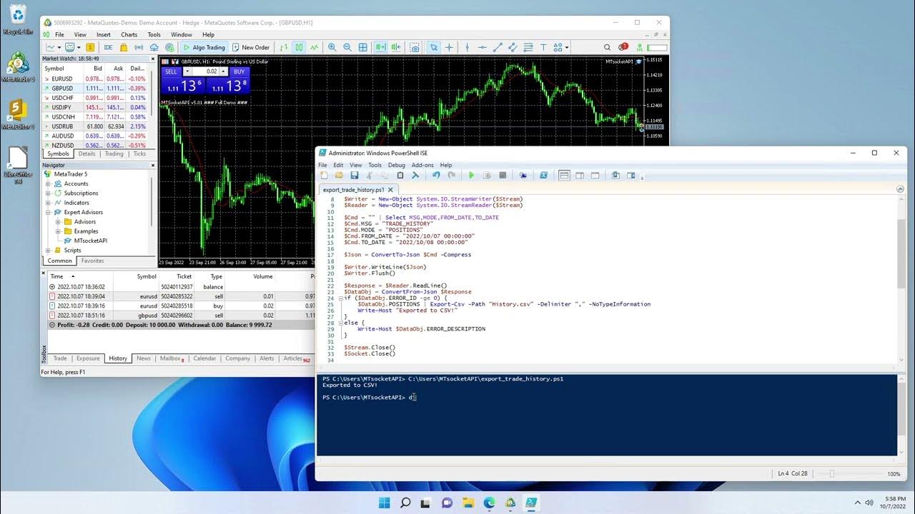
Task: Add a text label tool
Action: pos(543,47)
